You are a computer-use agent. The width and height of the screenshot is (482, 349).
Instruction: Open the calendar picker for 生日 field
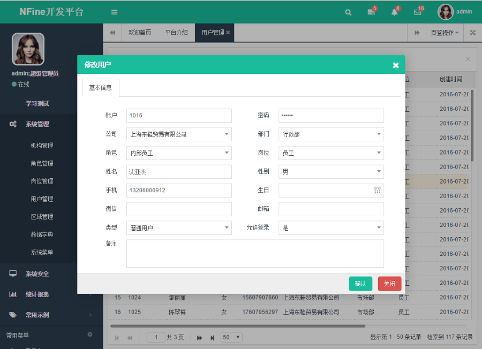[376, 190]
